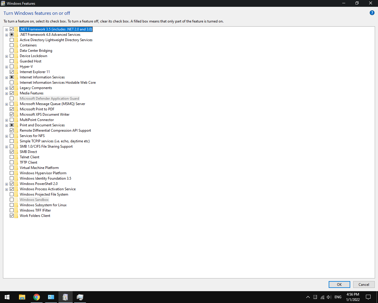Disable Internet Explorer 11 checkbox

(12, 72)
